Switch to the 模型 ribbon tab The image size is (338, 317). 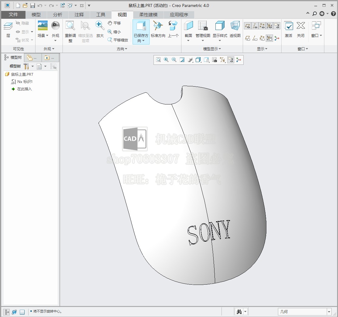click(36, 15)
